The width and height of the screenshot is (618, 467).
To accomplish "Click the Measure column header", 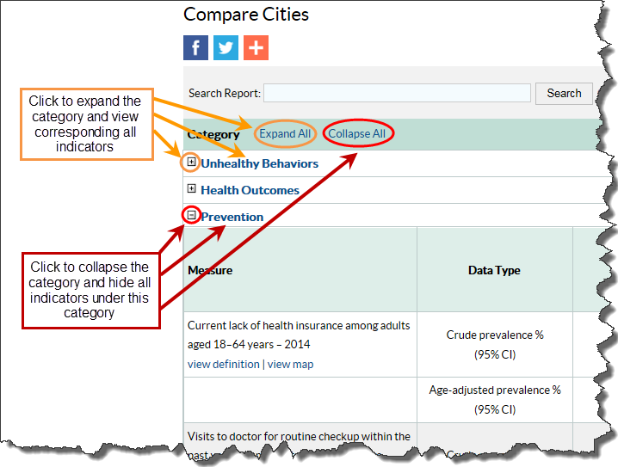I will click(210, 270).
